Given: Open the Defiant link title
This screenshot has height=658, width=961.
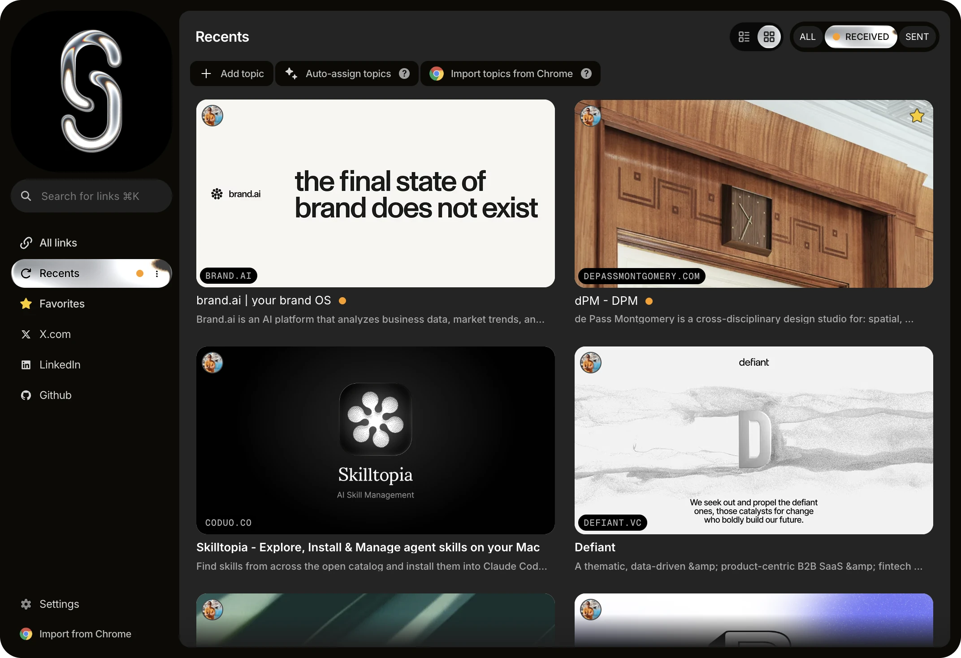Looking at the screenshot, I should click(595, 547).
